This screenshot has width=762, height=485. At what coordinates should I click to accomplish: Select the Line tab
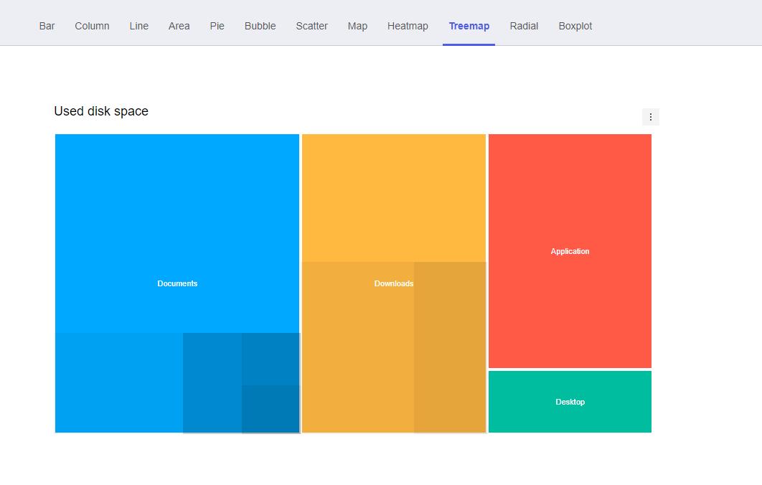[x=139, y=26]
